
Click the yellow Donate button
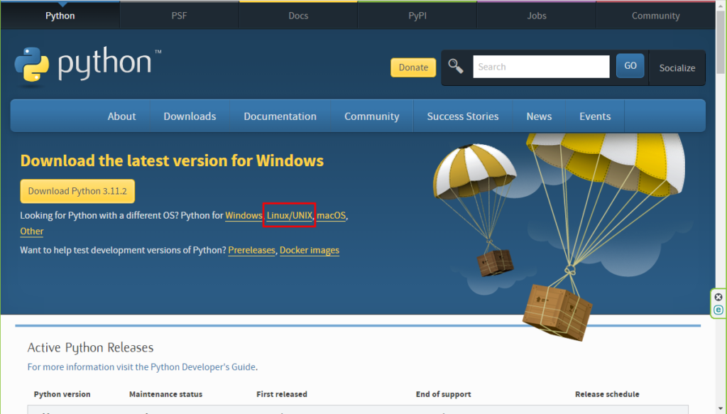tap(413, 67)
